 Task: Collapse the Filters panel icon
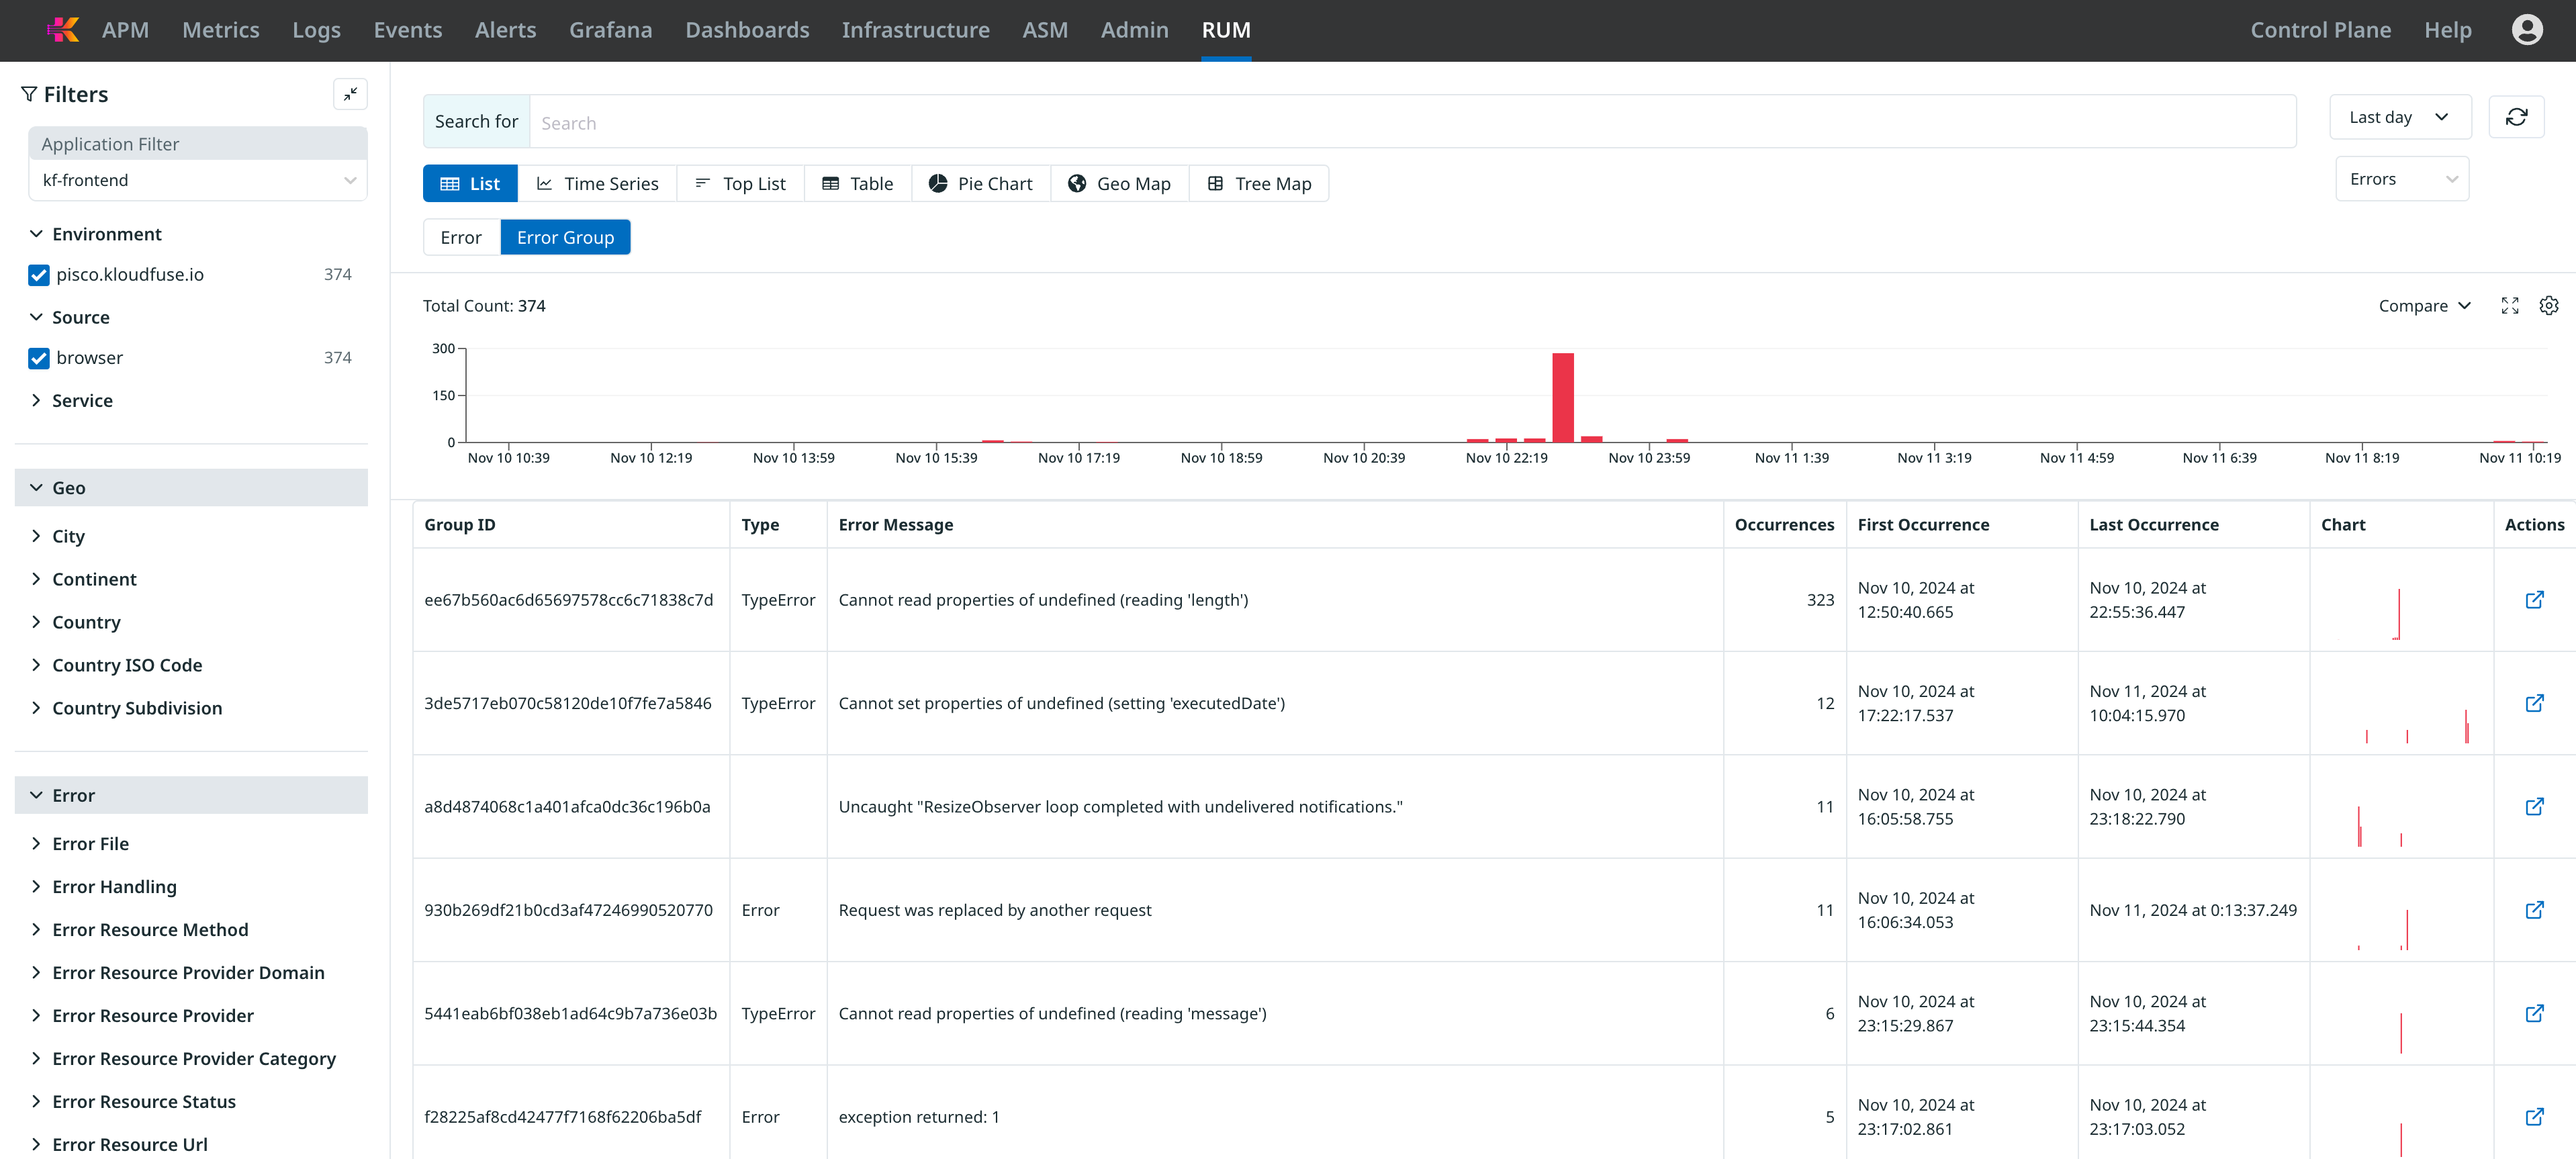click(x=350, y=94)
